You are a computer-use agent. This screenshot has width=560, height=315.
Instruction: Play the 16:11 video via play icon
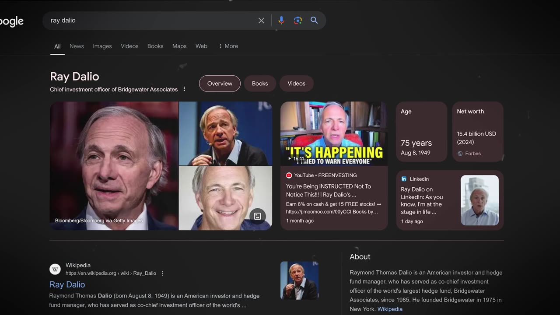289,158
